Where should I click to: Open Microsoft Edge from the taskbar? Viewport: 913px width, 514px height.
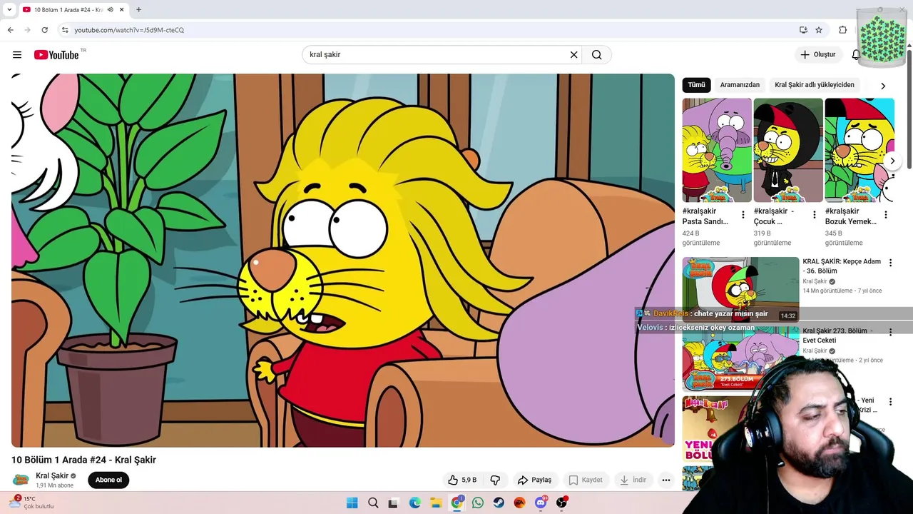[415, 503]
